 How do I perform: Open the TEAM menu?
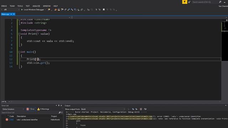click(12, 6)
